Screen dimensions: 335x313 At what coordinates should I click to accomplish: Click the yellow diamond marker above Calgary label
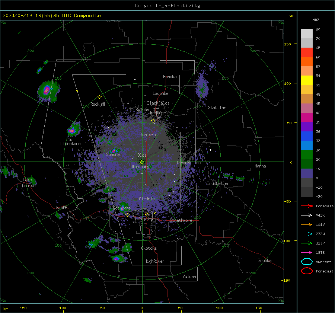click(147, 214)
